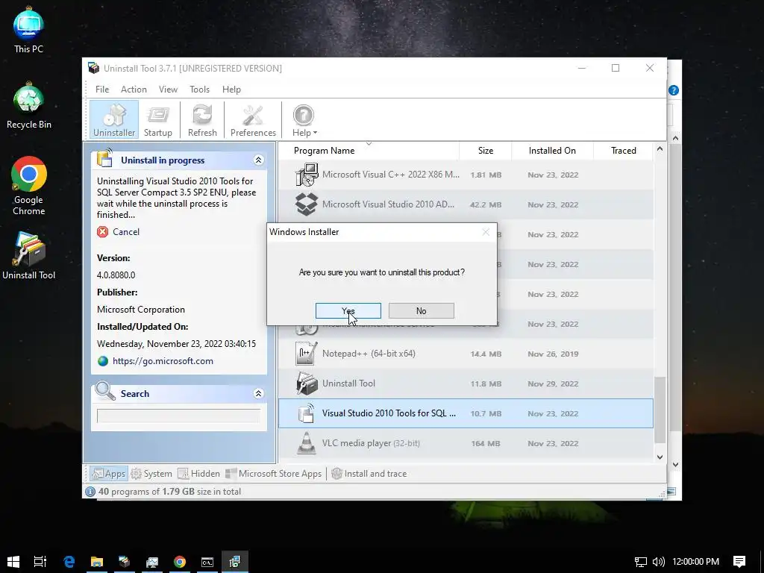The image size is (764, 573).
Task: Click the Search input field
Action: click(x=178, y=416)
